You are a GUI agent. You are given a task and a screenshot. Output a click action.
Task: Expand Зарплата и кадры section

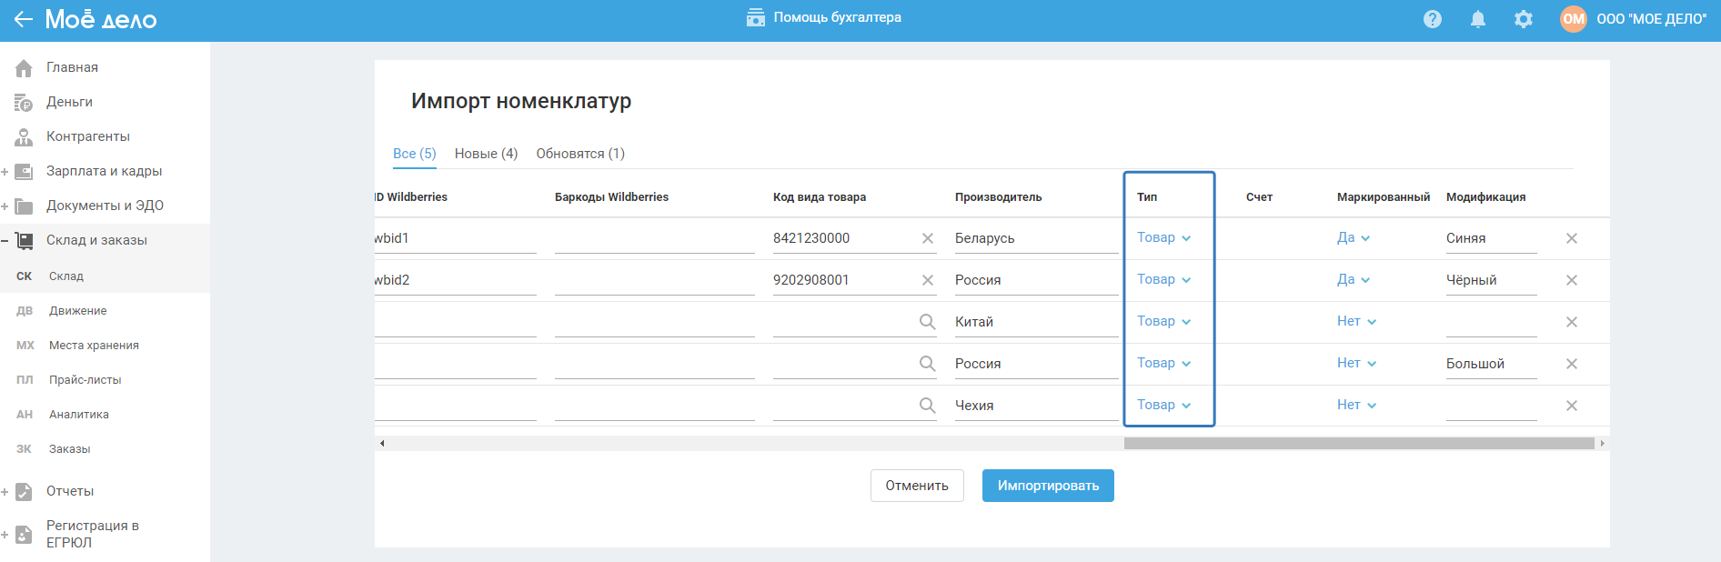click(x=5, y=172)
